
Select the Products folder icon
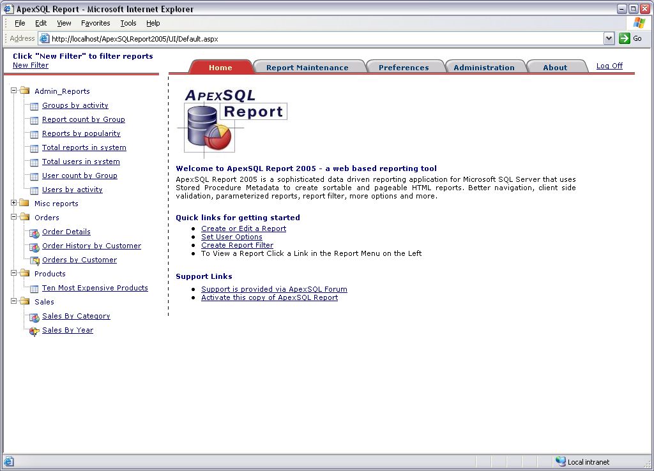(25, 274)
